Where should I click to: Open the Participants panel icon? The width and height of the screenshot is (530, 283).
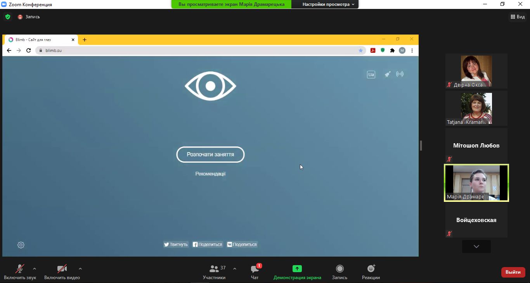[214, 269]
